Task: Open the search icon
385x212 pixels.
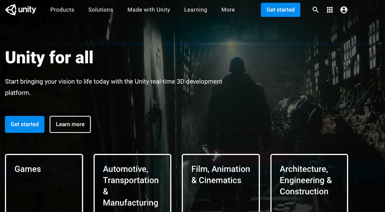Action: (x=315, y=10)
